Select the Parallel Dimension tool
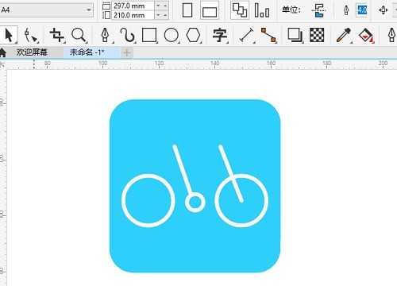 click(x=246, y=36)
